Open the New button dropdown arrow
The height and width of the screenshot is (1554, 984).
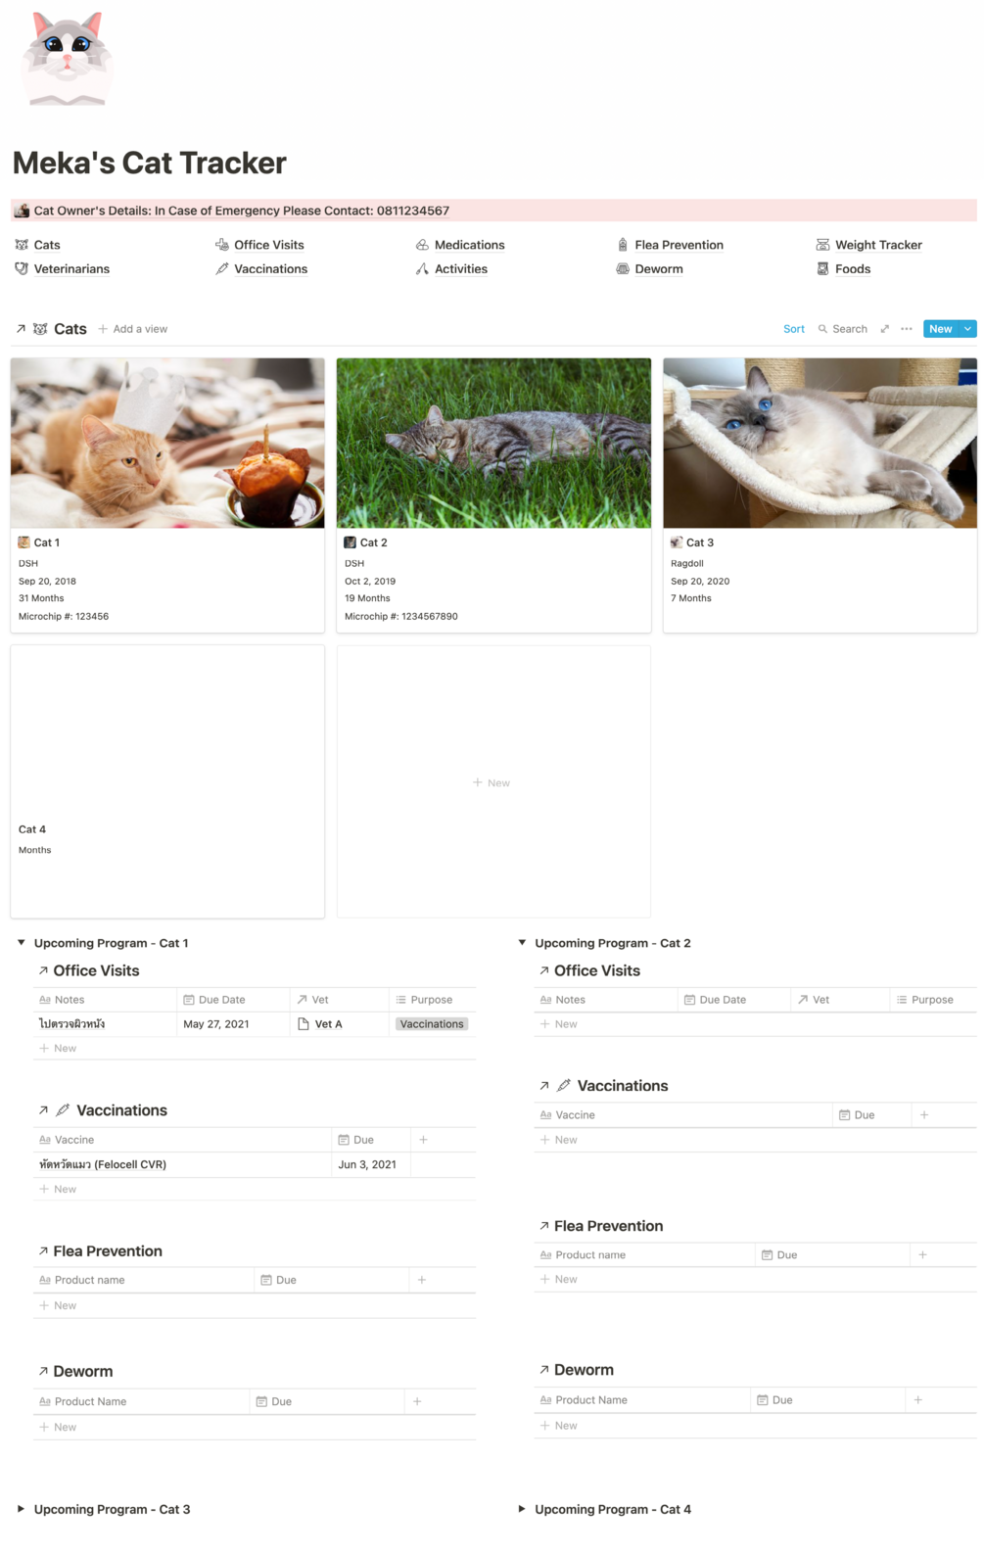[x=967, y=329]
